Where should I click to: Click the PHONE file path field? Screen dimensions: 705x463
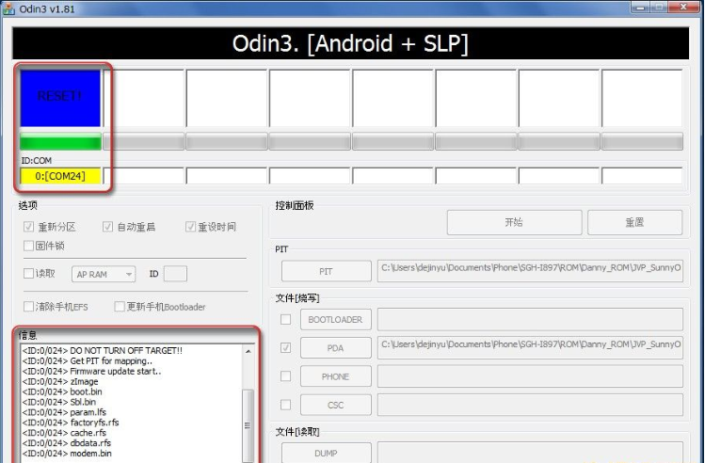(x=530, y=376)
